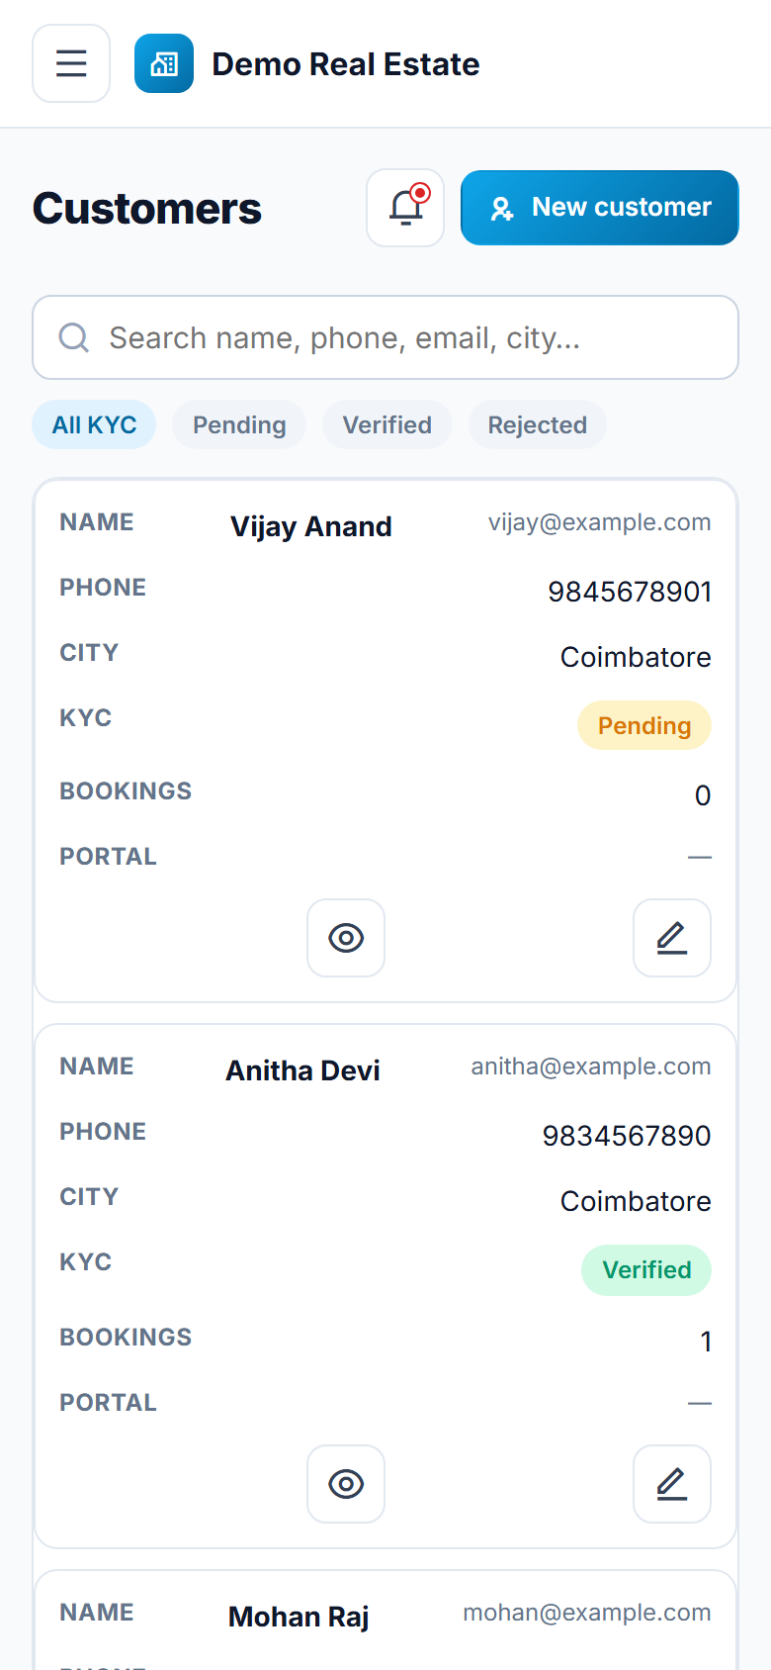Click Vijay Anand's Pending KYC badge
Screen dimensions: 771x1670
click(644, 725)
